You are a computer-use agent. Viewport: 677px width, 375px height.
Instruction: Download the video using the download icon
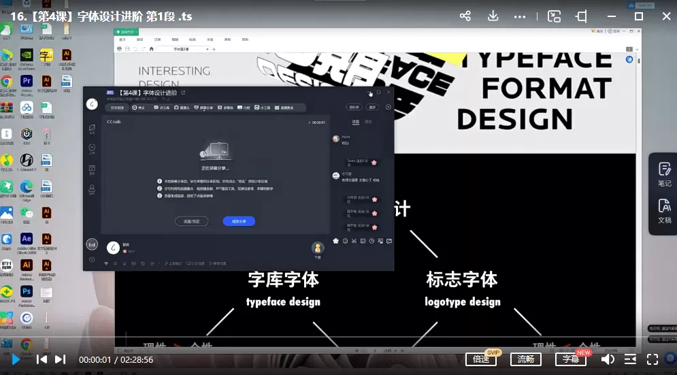(494, 16)
